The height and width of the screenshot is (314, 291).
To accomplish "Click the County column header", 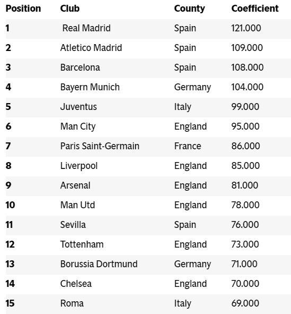I will coord(189,9).
